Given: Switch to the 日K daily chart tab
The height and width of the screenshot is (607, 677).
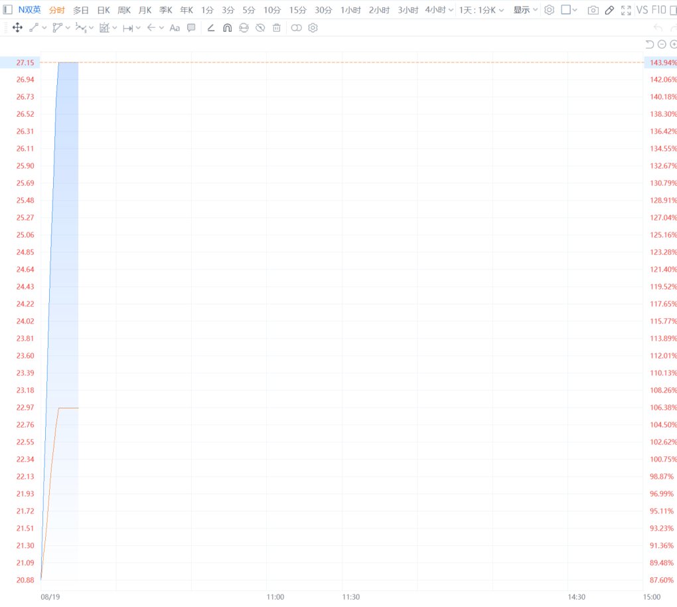Looking at the screenshot, I should click(x=104, y=10).
